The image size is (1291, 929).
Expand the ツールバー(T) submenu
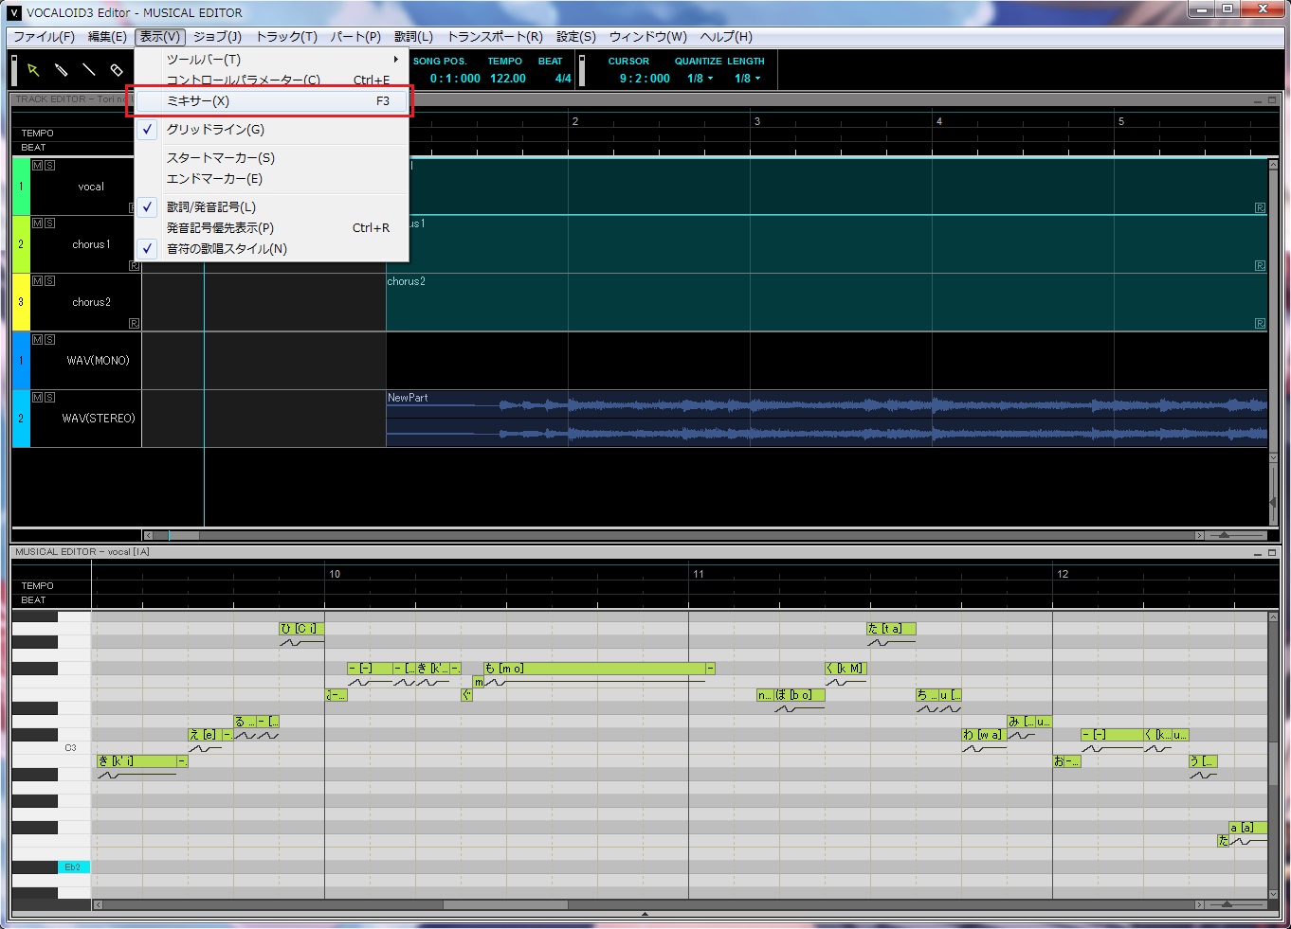[272, 60]
